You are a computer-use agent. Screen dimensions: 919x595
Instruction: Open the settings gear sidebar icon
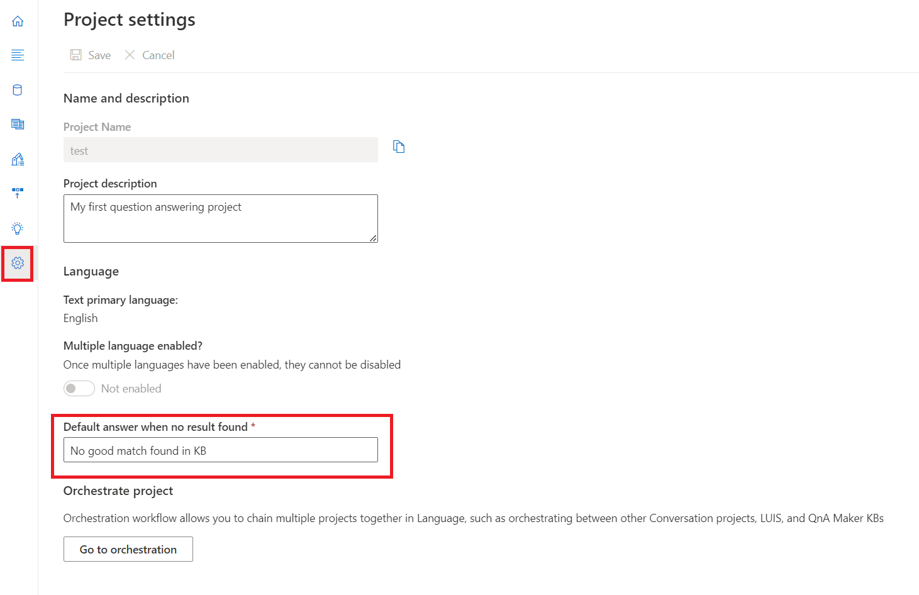click(18, 263)
